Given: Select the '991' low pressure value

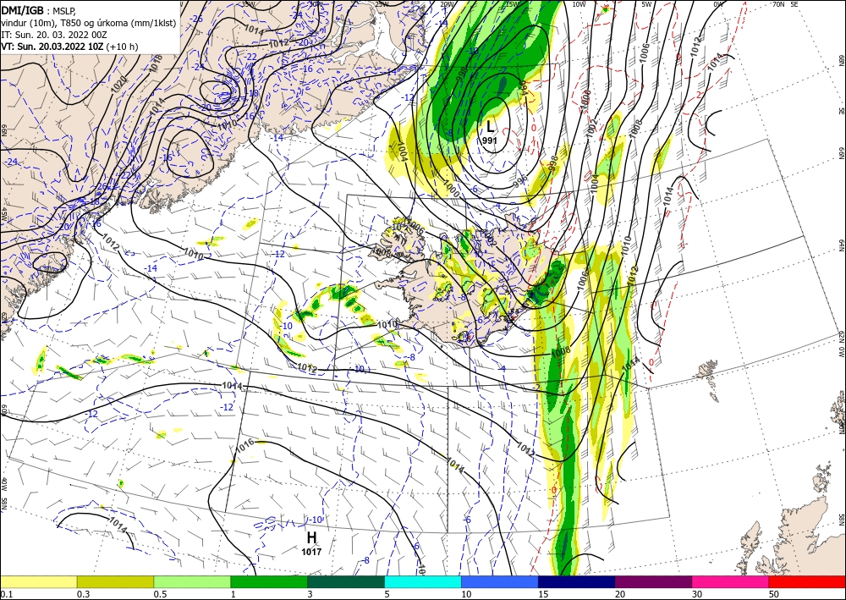Looking at the screenshot, I should pyautogui.click(x=490, y=140).
